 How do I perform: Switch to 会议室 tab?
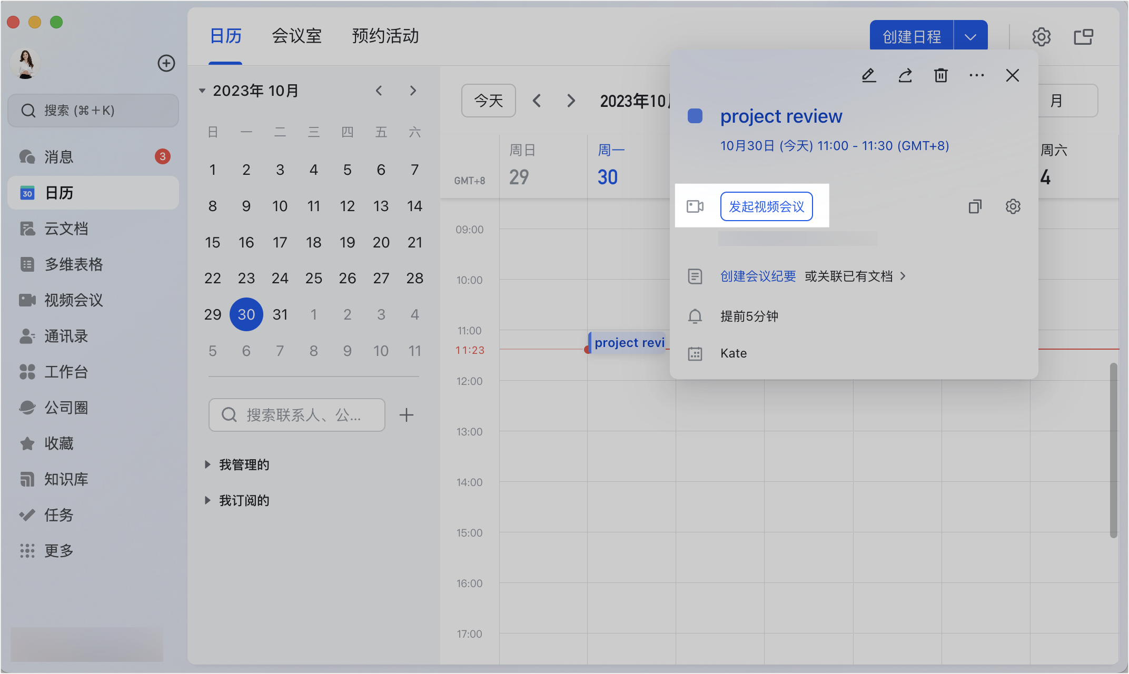pos(296,36)
